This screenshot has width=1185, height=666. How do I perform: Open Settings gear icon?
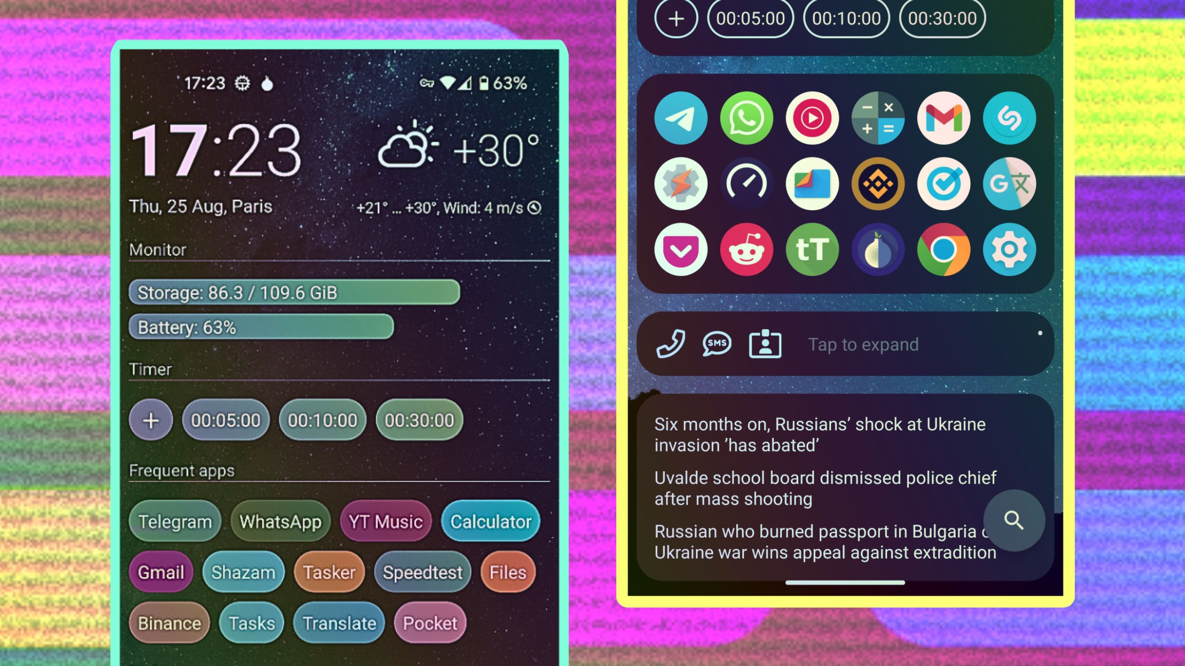(1009, 251)
